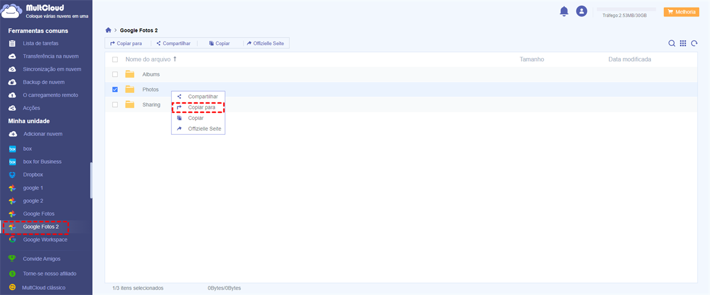Click the Data modificada column header
Screen dimensions: 710x295
point(630,60)
